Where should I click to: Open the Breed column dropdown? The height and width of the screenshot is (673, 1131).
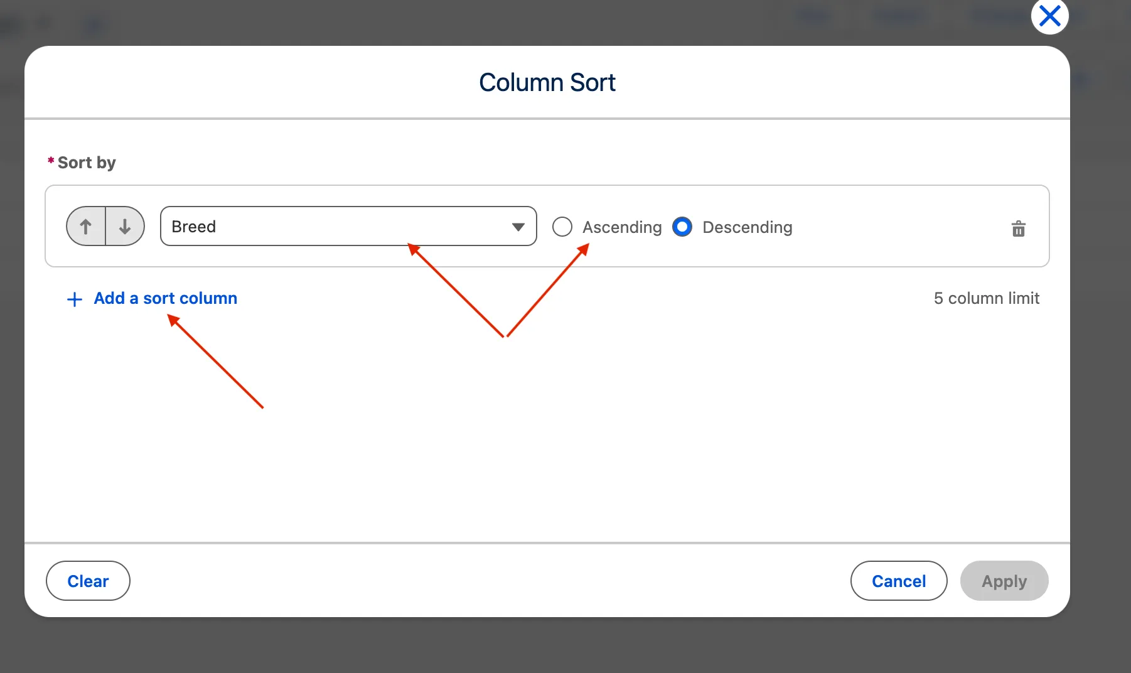point(339,226)
